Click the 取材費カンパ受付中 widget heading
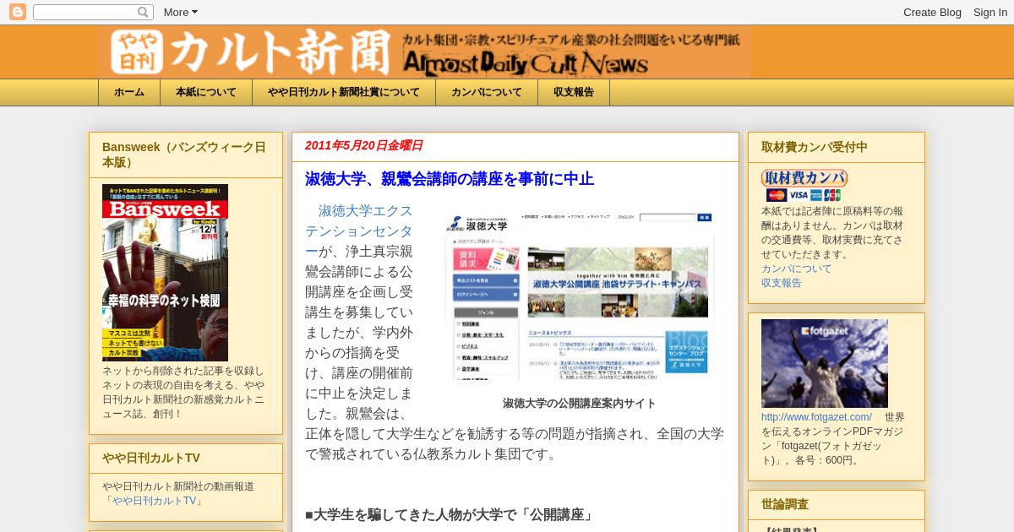Image resolution: width=1014 pixels, height=532 pixels. 815,147
